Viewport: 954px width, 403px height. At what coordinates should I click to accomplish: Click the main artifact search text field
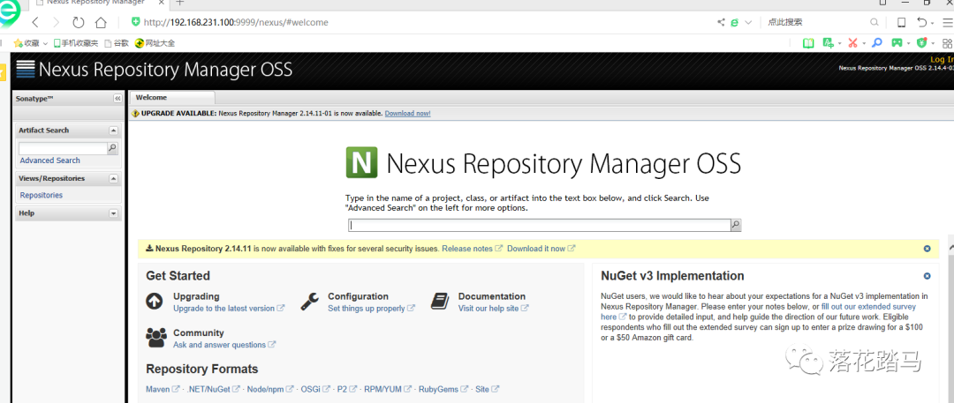(538, 225)
